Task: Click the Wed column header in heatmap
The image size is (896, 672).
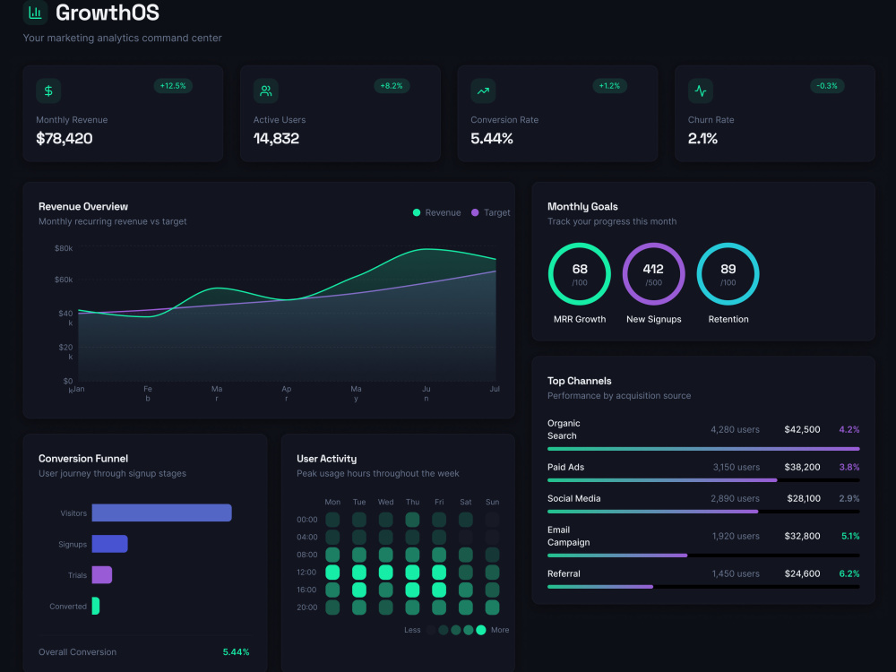Action: coord(385,503)
